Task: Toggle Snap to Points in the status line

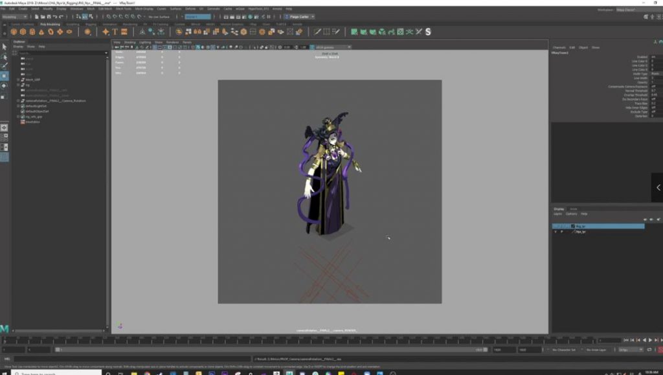Action: click(120, 17)
